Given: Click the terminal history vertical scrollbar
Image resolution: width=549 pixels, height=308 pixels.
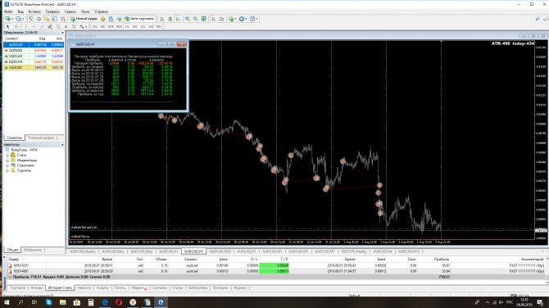Looking at the screenshot, I should 547,270.
